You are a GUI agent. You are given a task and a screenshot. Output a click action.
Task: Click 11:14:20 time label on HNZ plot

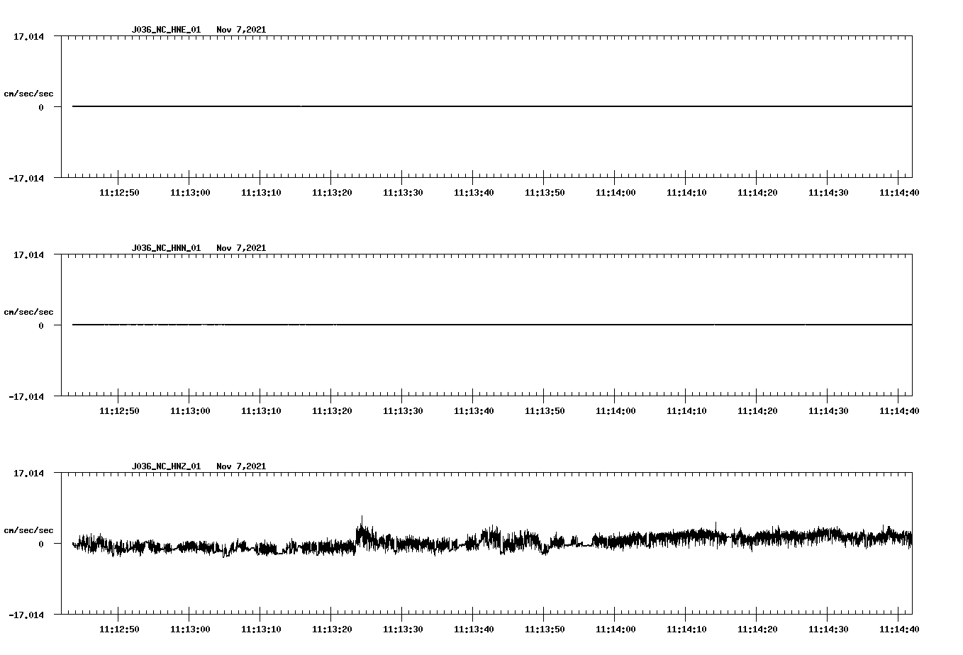pos(757,629)
